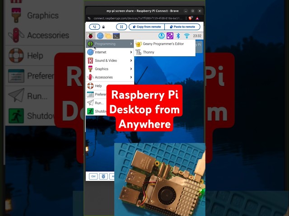Open the Graphics menu category
289x216 pixels.
pyautogui.click(x=110, y=69)
